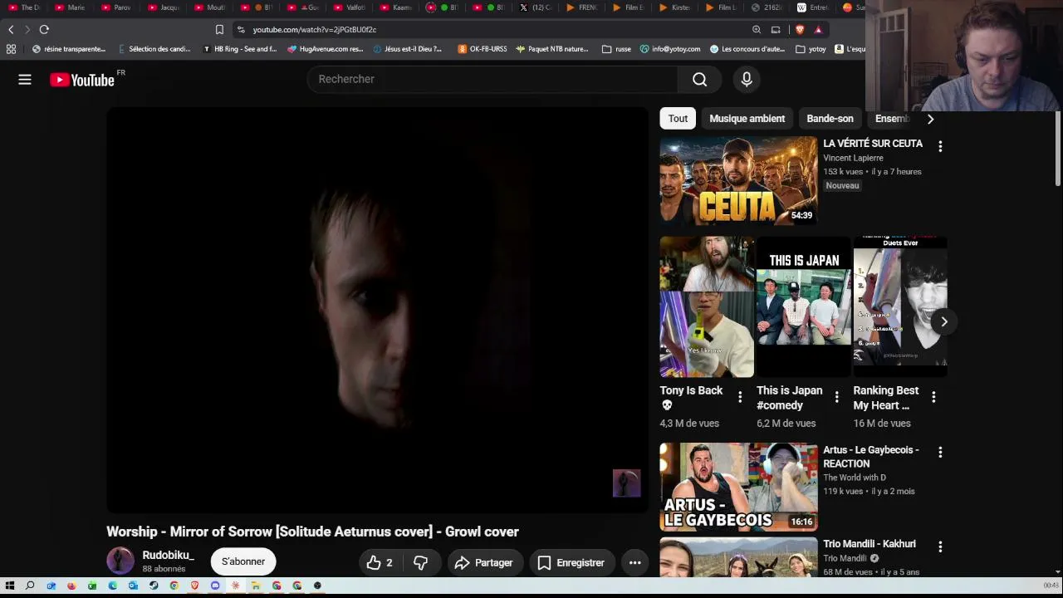Open the browser zoom control icon
Image resolution: width=1063 pixels, height=598 pixels.
(757, 30)
